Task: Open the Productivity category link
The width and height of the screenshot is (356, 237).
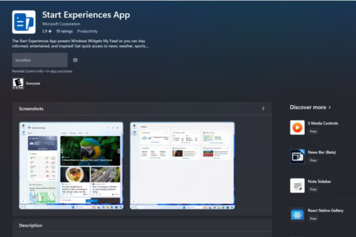Action: (87, 31)
